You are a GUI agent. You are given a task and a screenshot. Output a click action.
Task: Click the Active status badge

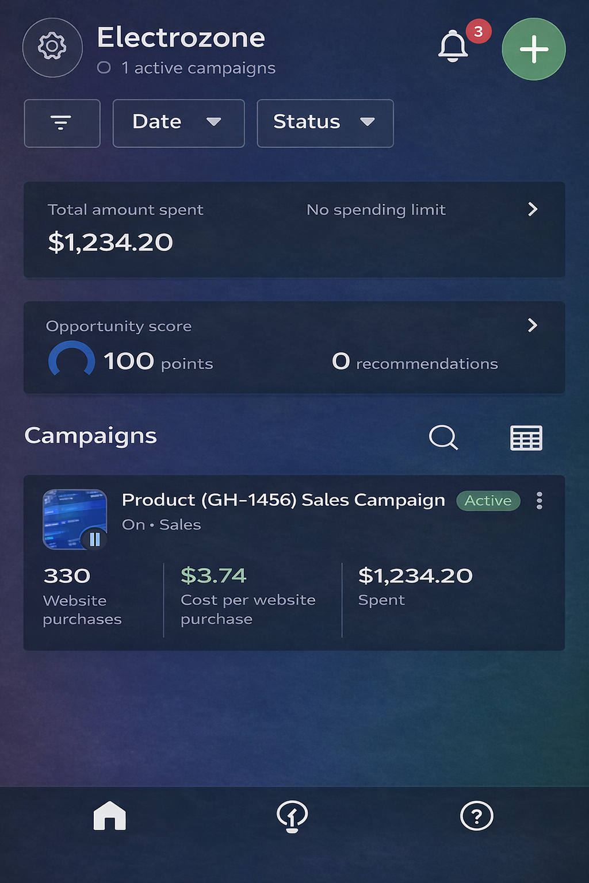(x=488, y=501)
